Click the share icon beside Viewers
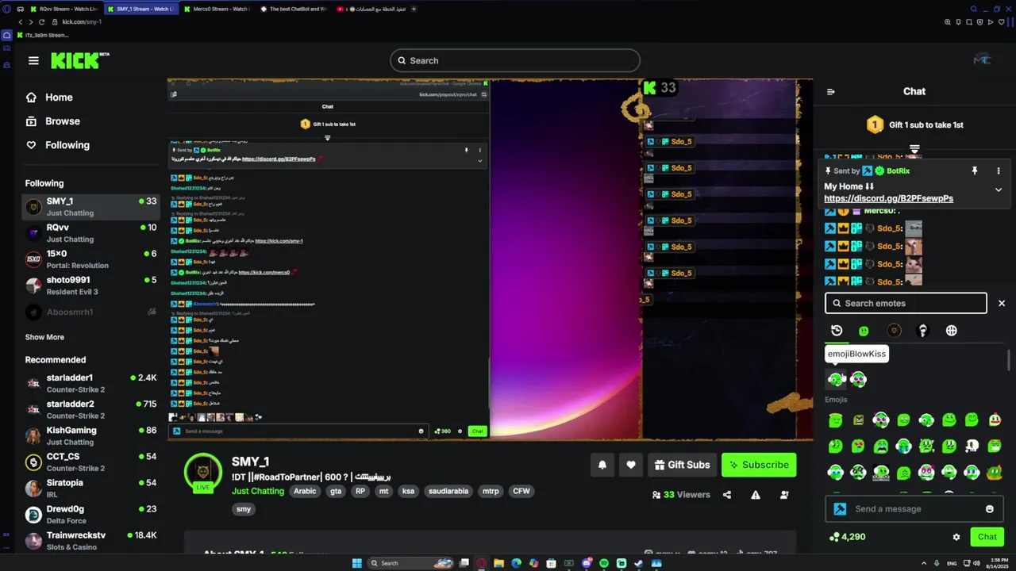Image resolution: width=1016 pixels, height=571 pixels. [727, 495]
